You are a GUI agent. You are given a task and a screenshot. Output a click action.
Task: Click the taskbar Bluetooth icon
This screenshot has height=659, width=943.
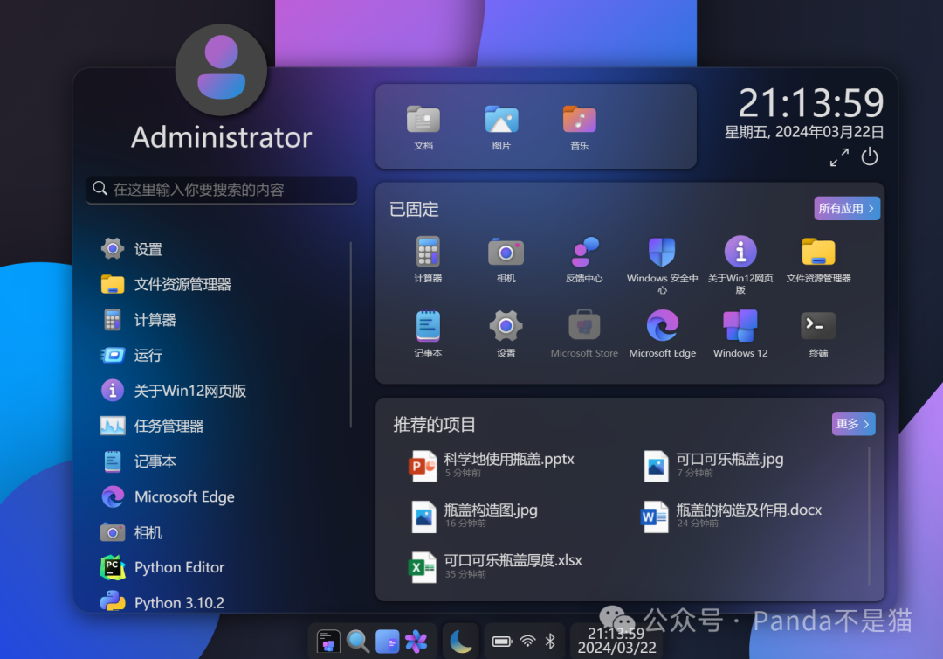pyautogui.click(x=550, y=642)
